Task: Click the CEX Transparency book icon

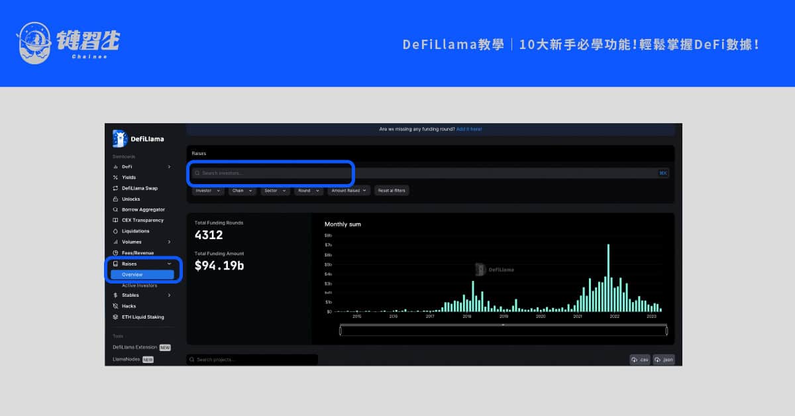Action: 115,220
